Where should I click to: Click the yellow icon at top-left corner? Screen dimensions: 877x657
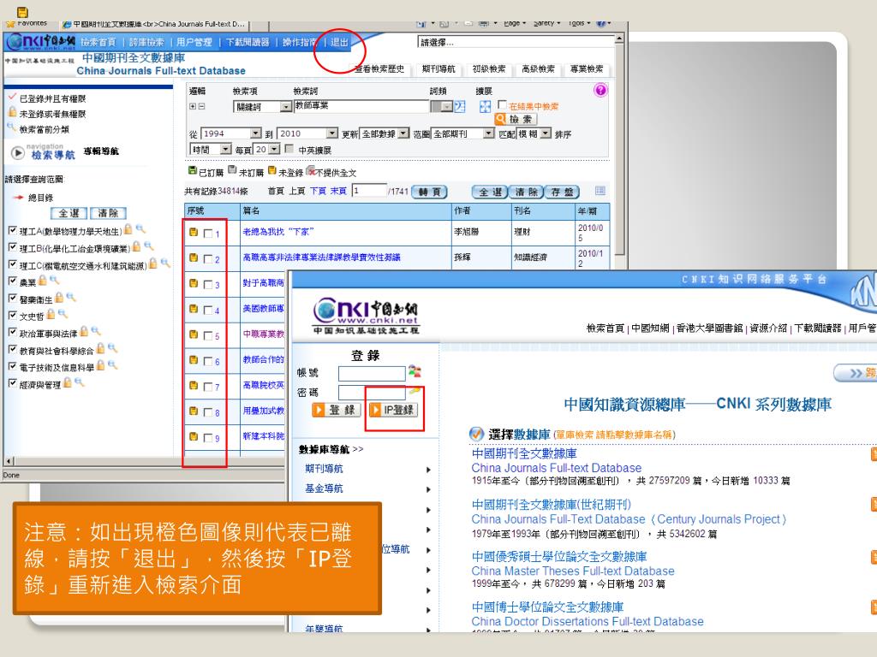coord(22,12)
